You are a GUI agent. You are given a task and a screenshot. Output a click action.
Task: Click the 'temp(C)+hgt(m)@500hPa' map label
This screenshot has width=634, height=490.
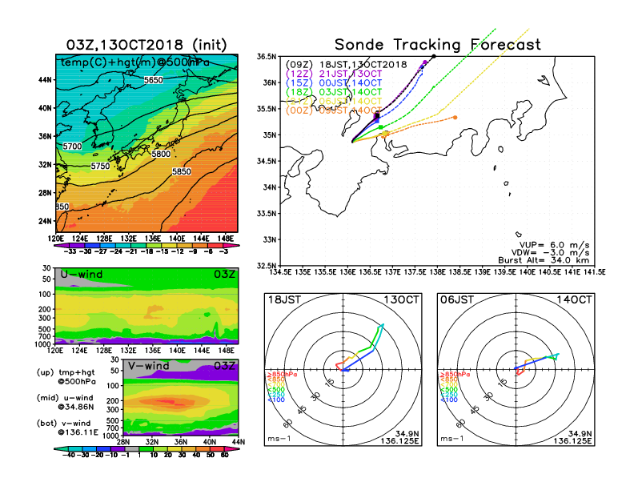[x=135, y=62]
